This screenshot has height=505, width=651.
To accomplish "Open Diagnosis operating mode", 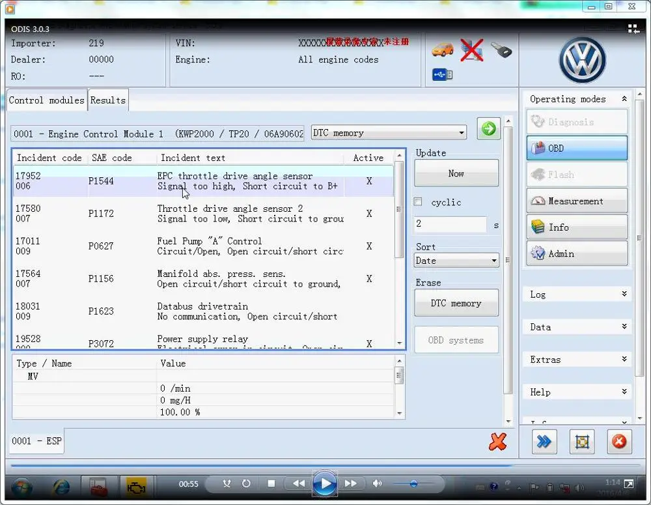I will click(577, 122).
